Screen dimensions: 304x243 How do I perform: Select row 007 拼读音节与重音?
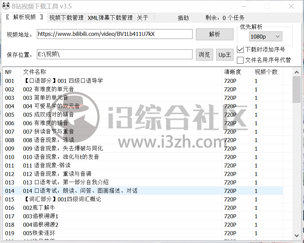click(x=143, y=132)
